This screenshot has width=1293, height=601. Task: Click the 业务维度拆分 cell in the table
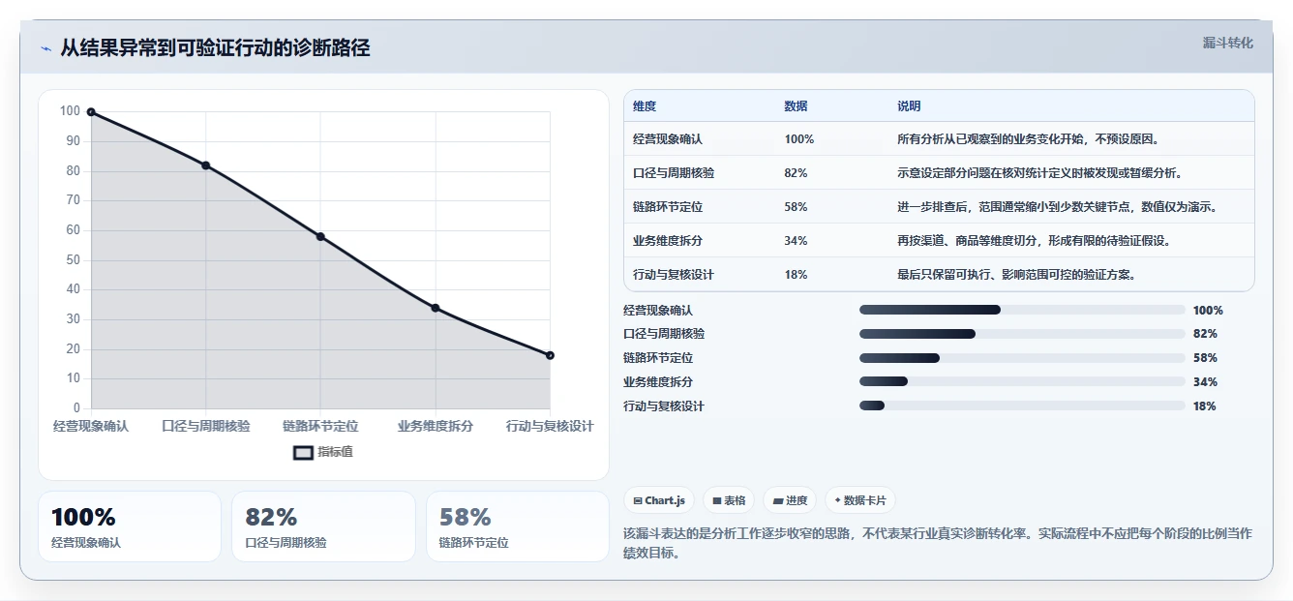(668, 241)
